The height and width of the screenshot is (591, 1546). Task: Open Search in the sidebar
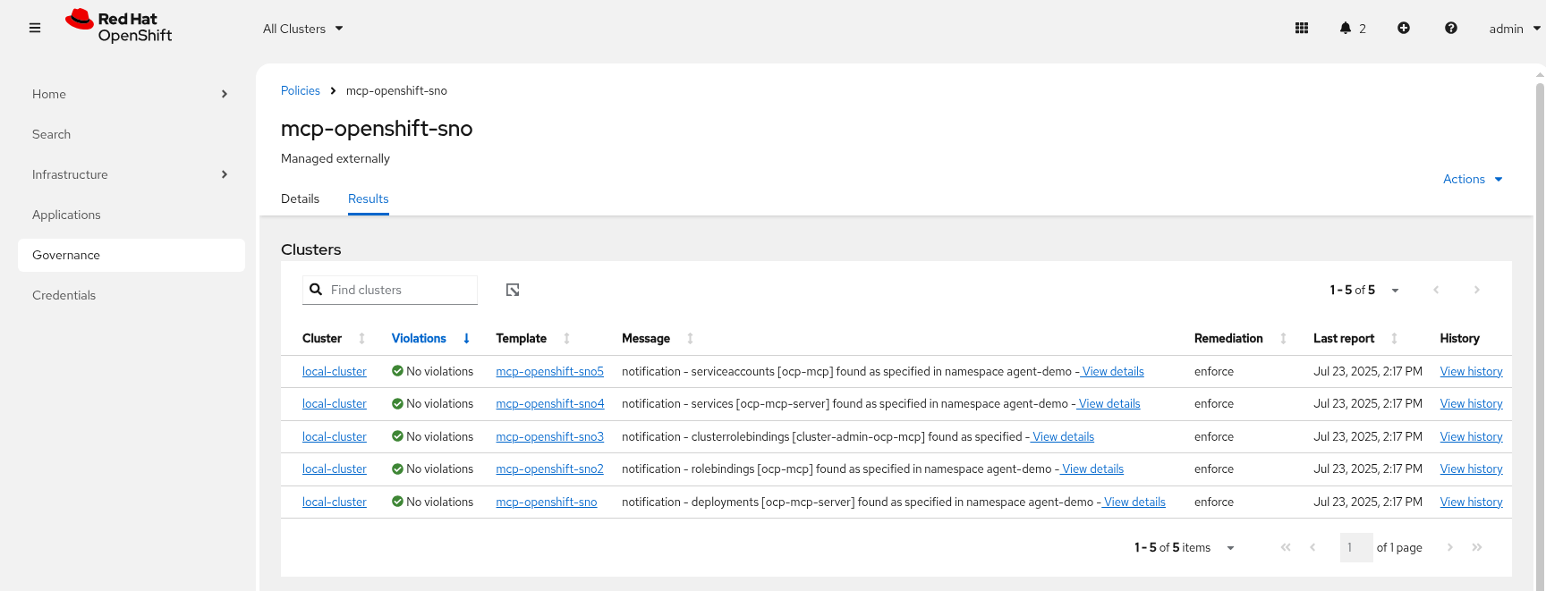click(x=131, y=134)
